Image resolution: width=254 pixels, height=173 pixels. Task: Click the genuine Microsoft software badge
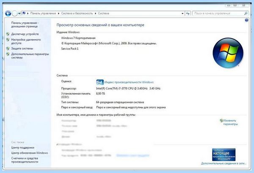[x=224, y=154]
